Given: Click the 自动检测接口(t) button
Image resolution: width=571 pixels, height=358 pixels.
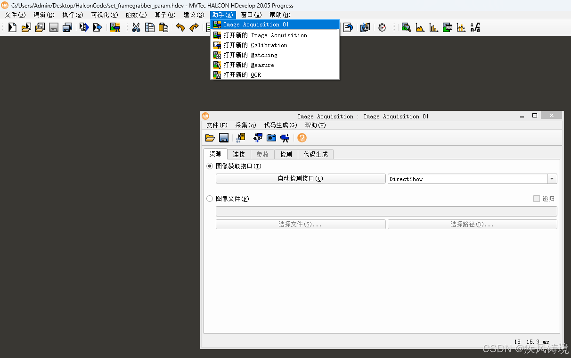Looking at the screenshot, I should click(301, 179).
